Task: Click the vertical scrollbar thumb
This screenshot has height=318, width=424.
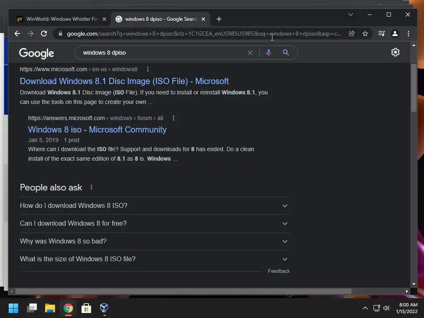Action: pyautogui.click(x=414, y=88)
